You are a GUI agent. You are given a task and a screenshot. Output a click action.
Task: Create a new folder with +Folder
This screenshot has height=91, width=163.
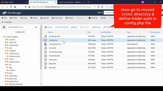13,18
